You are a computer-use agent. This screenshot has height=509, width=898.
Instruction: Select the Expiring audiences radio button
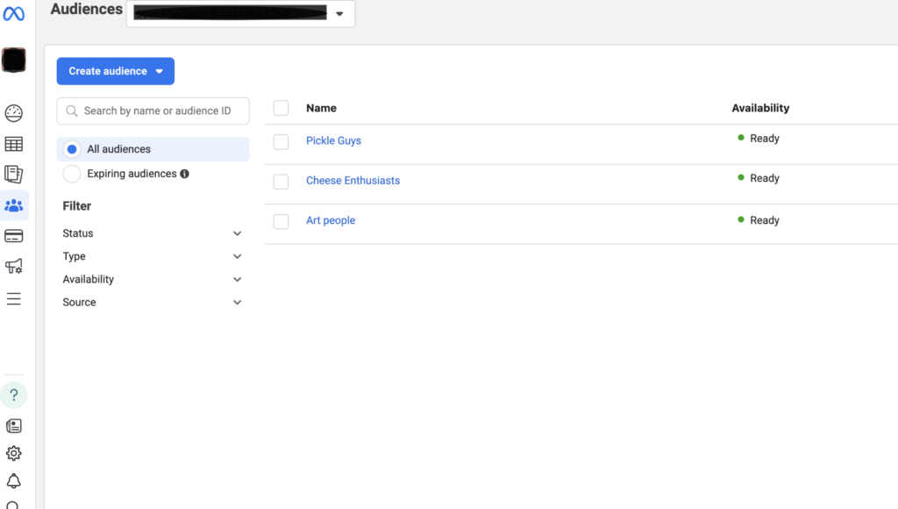point(72,174)
